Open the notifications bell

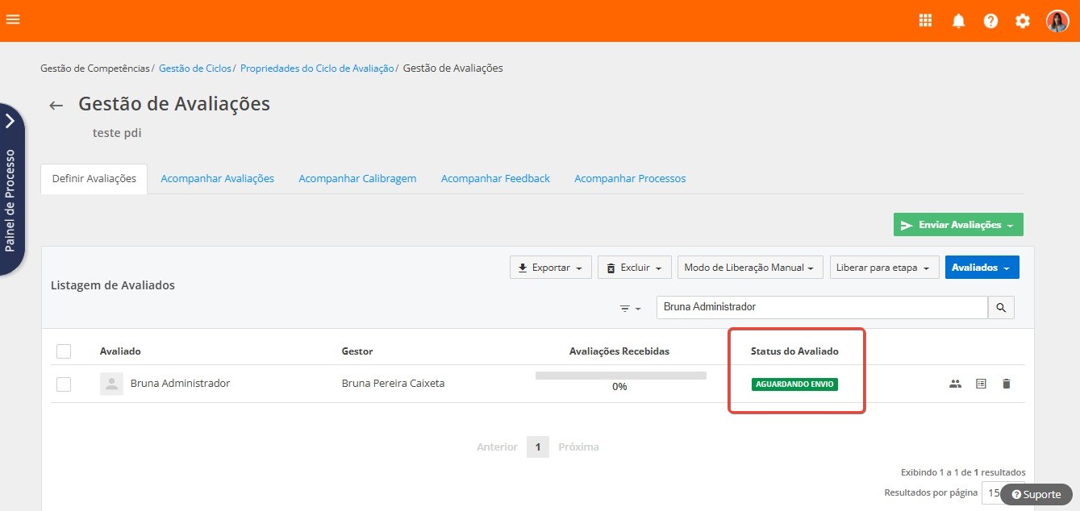tap(958, 21)
